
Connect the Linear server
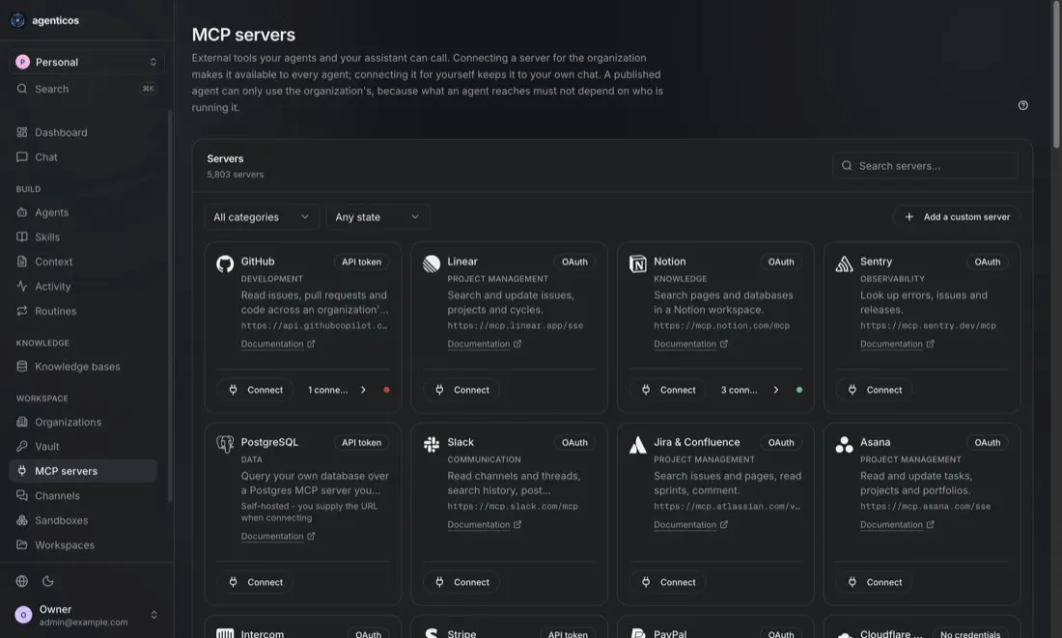(461, 389)
